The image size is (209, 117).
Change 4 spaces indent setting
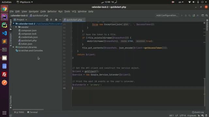pos(192,116)
